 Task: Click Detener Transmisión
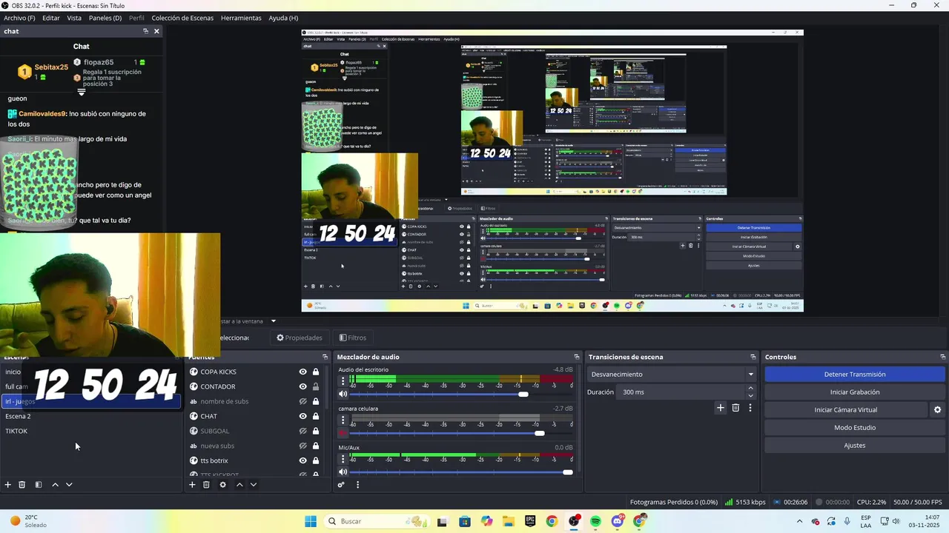(x=855, y=375)
